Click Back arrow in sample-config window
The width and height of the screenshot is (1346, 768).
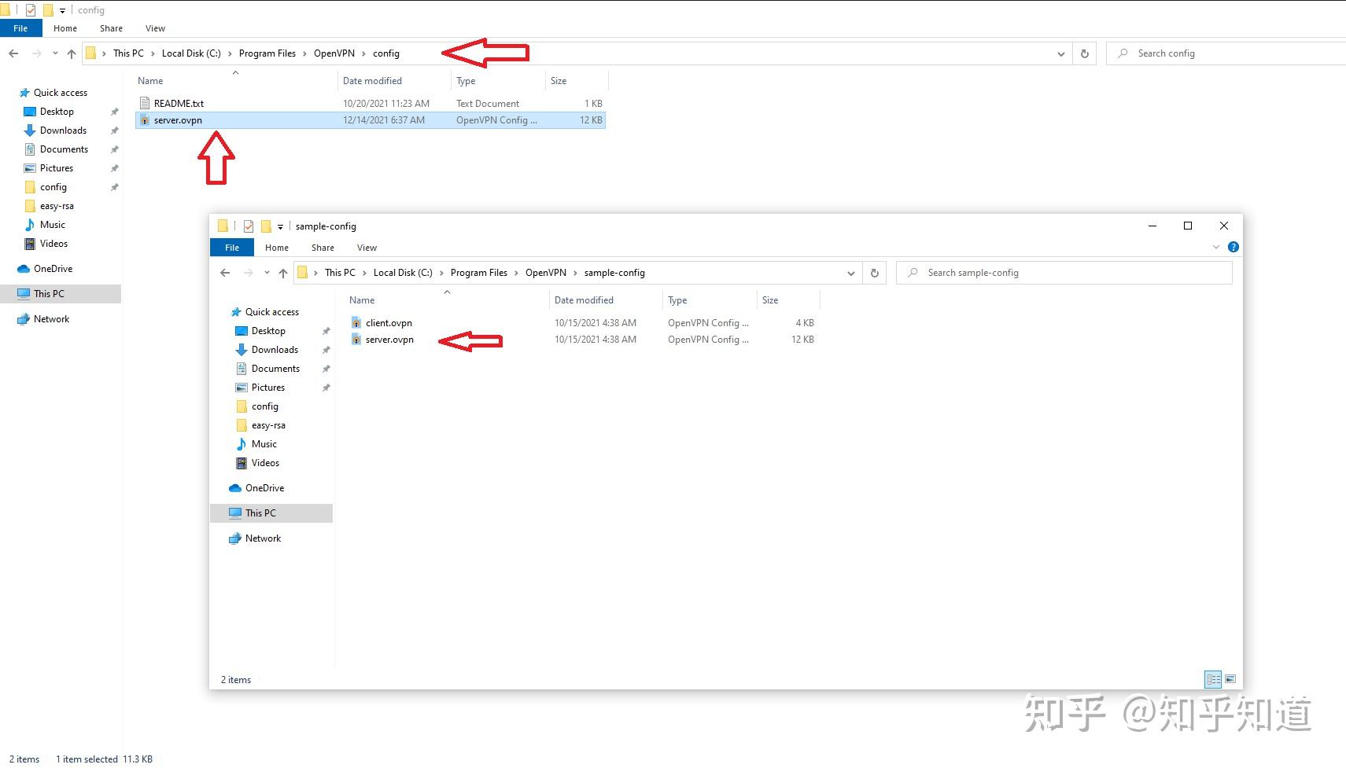click(225, 273)
